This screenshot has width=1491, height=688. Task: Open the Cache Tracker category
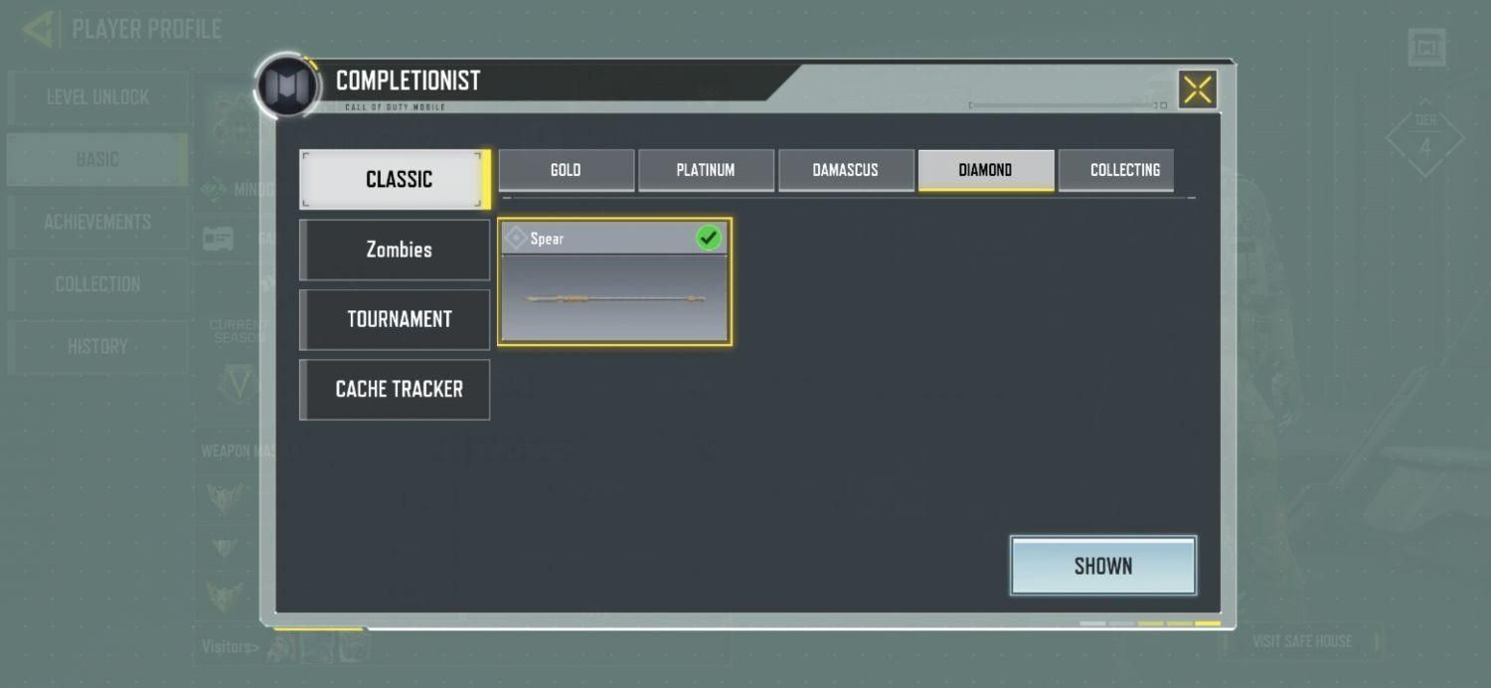(x=395, y=389)
